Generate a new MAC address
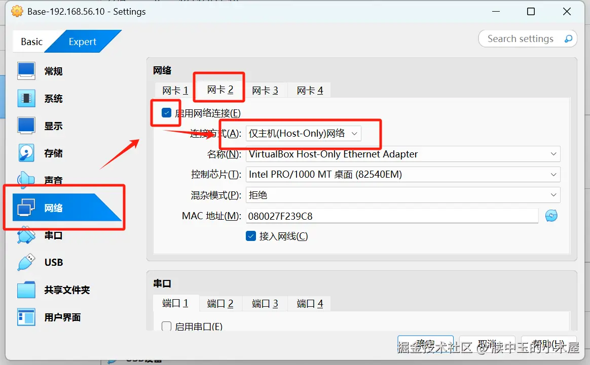This screenshot has width=590, height=365. (x=551, y=215)
